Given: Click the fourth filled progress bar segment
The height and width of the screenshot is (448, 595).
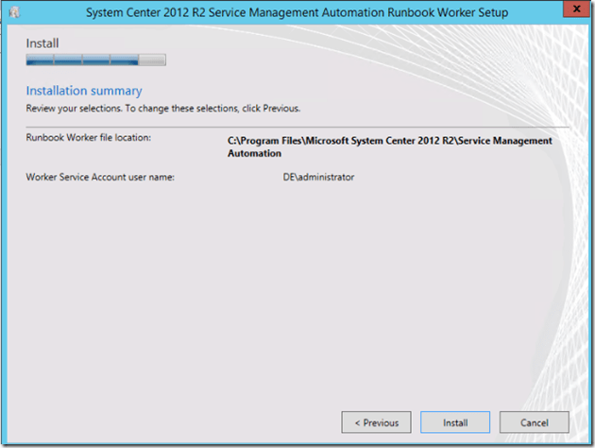Looking at the screenshot, I should click(x=124, y=60).
